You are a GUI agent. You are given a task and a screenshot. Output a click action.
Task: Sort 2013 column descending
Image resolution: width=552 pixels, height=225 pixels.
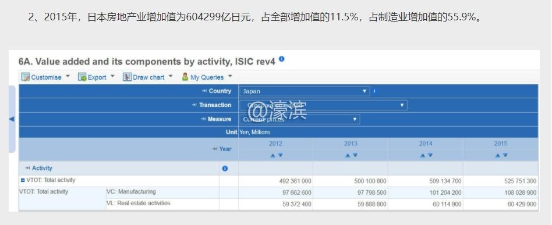pos(355,155)
